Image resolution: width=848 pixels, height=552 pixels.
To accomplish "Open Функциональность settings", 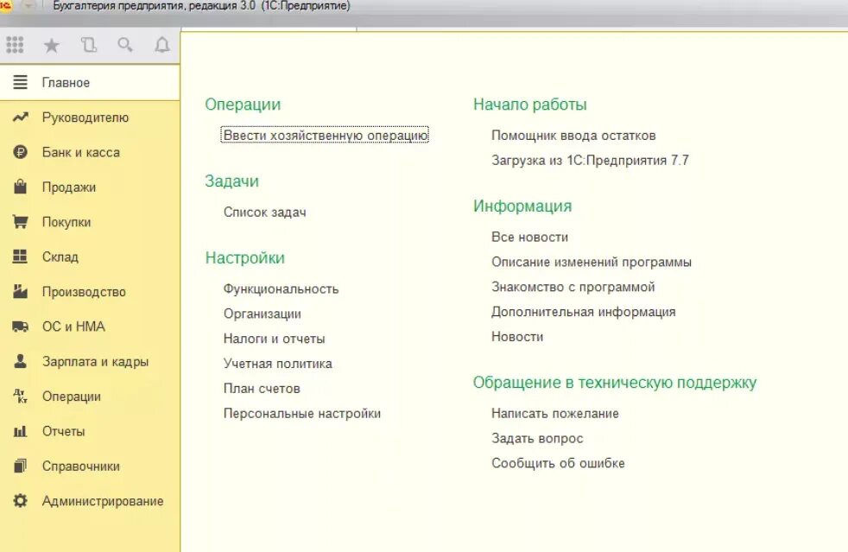I will point(282,289).
